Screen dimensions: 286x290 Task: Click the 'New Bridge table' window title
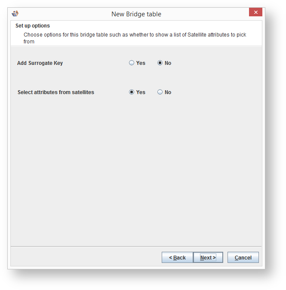tap(136, 14)
